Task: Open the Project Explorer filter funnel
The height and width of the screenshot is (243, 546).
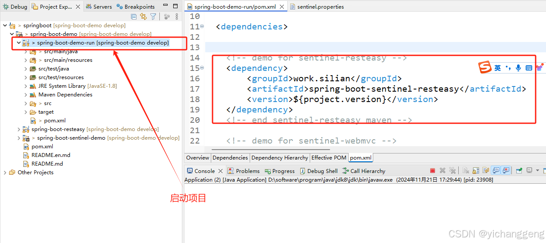Action: (153, 16)
